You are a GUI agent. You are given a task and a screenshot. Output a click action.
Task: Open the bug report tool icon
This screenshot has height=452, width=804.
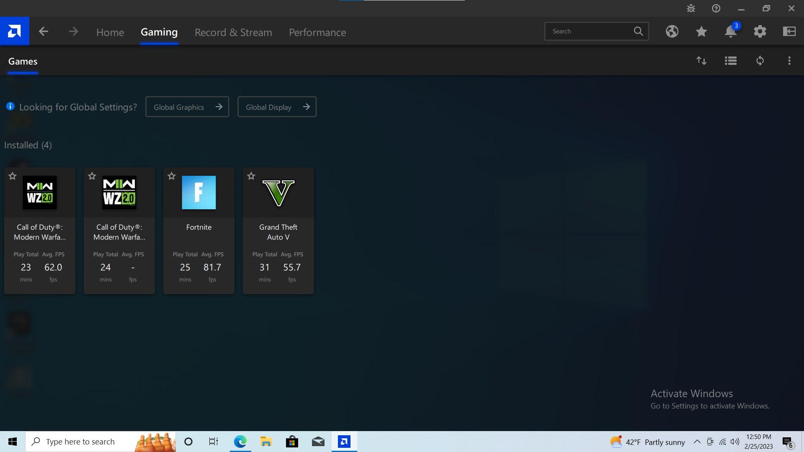click(691, 8)
